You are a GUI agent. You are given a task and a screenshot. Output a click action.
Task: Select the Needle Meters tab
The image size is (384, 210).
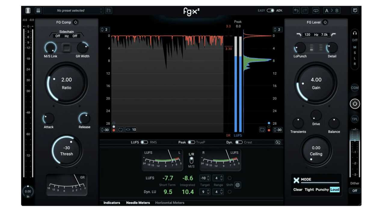[138, 203]
